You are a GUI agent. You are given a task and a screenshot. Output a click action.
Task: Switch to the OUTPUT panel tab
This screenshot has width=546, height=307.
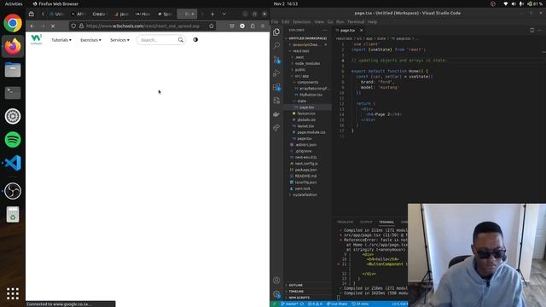click(x=366, y=222)
